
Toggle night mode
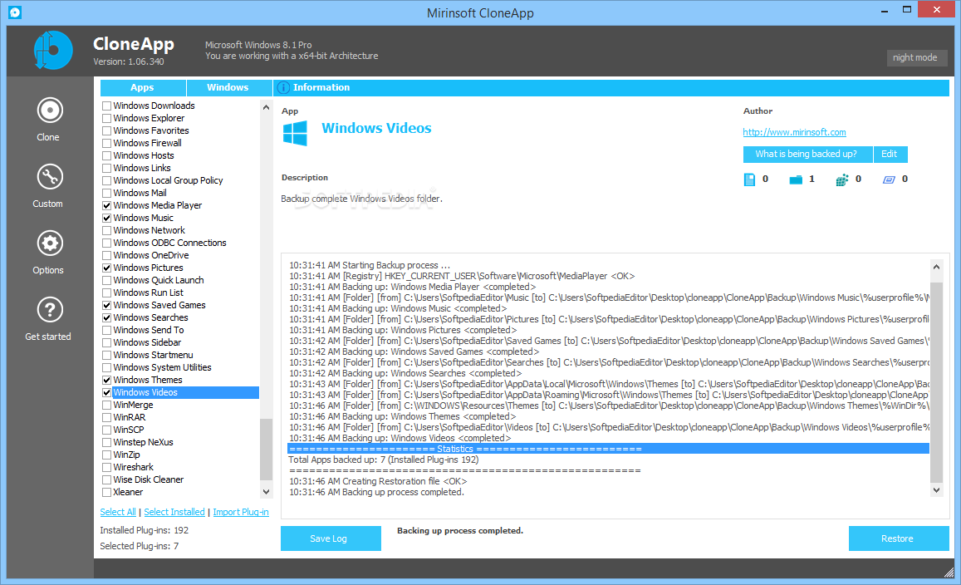916,57
